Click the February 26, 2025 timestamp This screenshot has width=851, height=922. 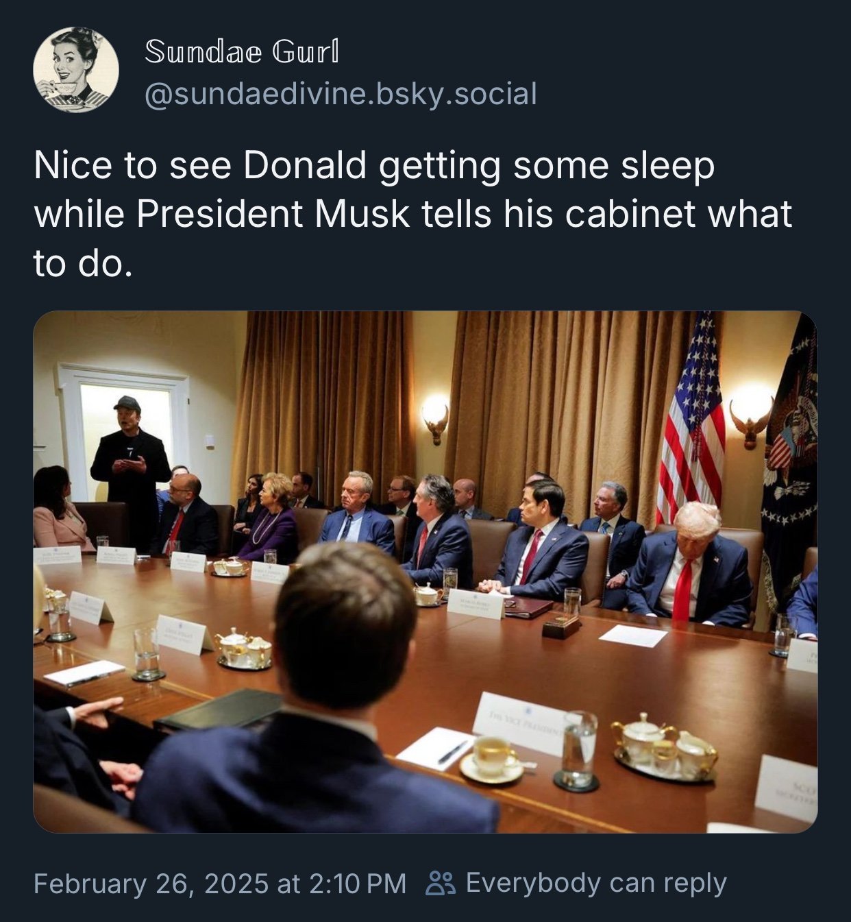[x=219, y=883]
